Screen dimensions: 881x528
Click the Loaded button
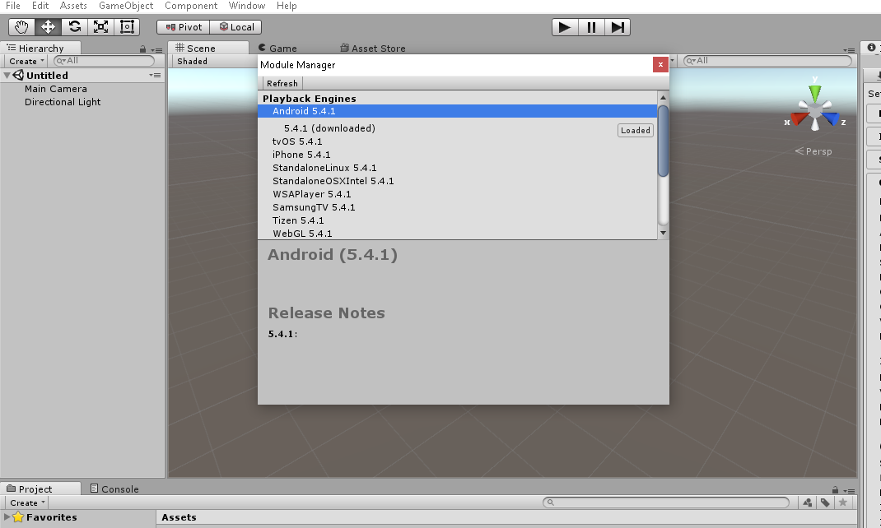pos(636,130)
